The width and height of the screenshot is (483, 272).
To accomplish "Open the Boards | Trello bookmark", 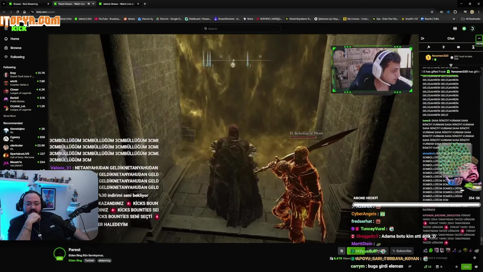I will 430,19.
